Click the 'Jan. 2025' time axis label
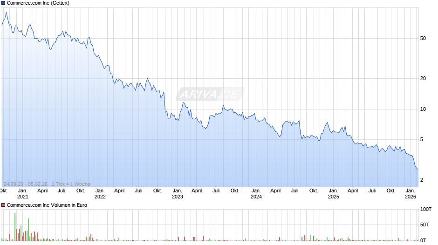The width and height of the screenshot is (438, 245). click(x=334, y=194)
